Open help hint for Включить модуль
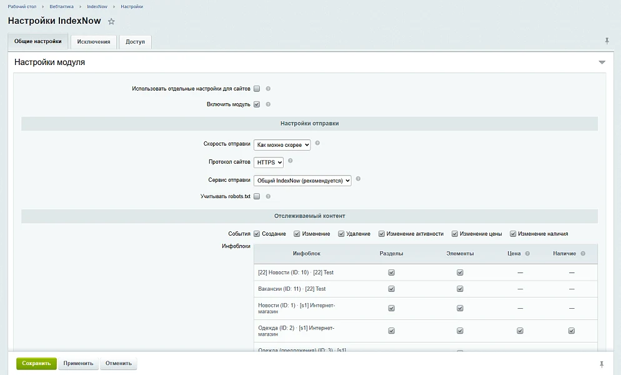Image resolution: width=621 pixels, height=375 pixels. (268, 104)
